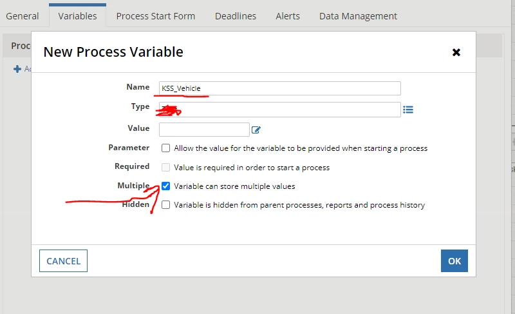Select the Variables tab

[x=77, y=16]
